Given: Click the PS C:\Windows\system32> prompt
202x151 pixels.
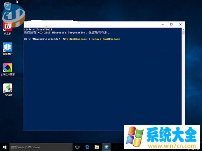Looking at the screenshot, I should [x=42, y=39].
